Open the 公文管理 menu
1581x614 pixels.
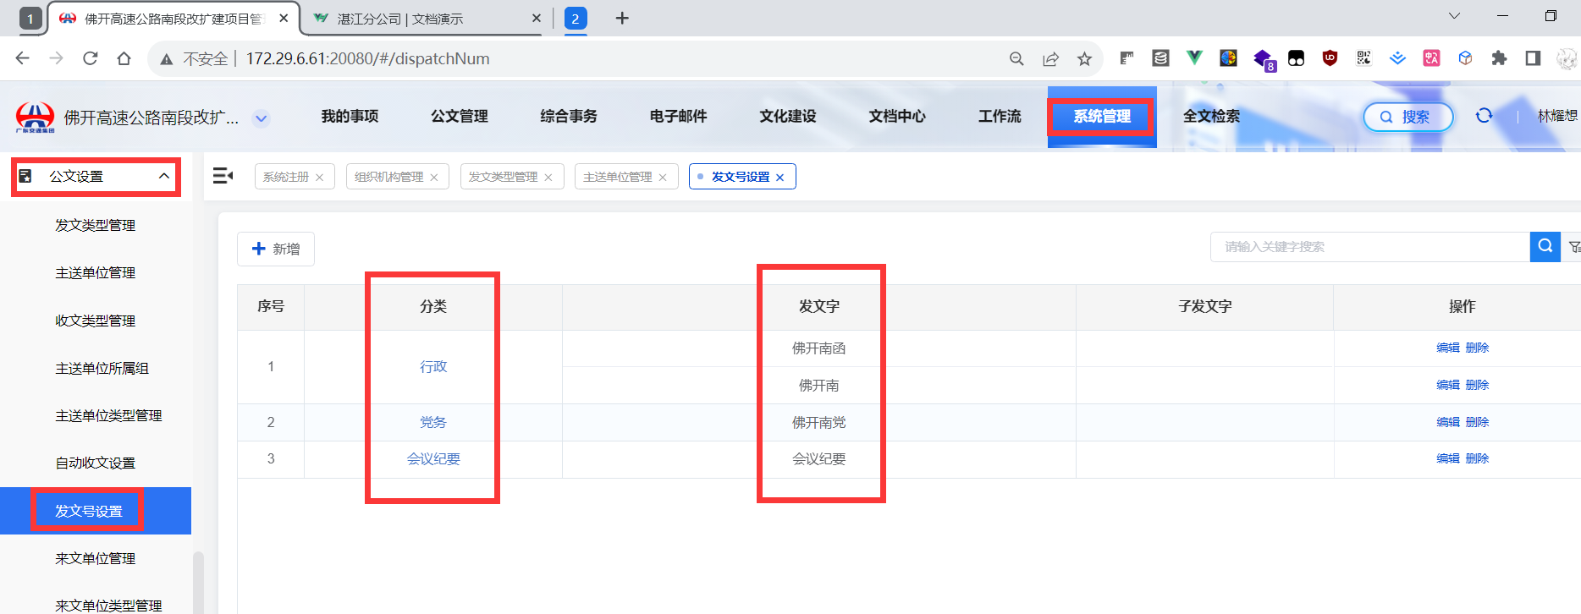tap(460, 117)
